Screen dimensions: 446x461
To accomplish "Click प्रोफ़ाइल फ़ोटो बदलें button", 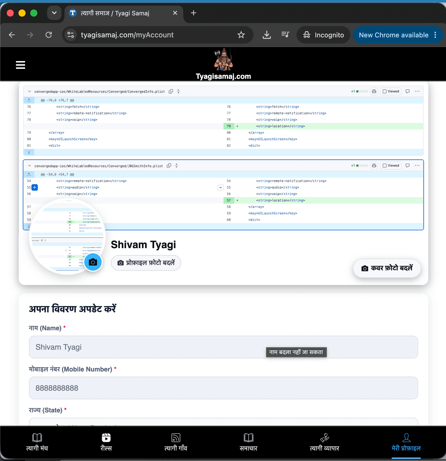I will (x=146, y=263).
